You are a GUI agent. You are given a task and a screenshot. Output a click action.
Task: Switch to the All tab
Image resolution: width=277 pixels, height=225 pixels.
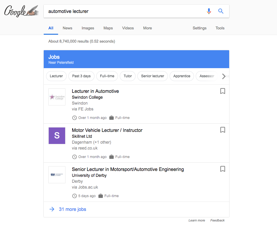tap(51, 28)
